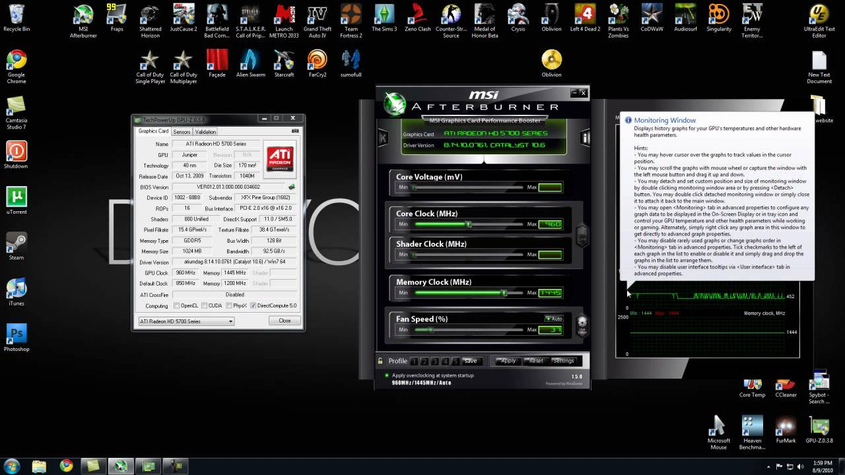This screenshot has height=475, width=845.
Task: Click the Apply button in Afterburner
Action: (x=508, y=361)
